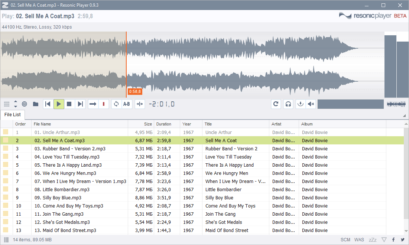Toggle the headphones icon
Image resolution: width=409 pixels, height=245 pixels.
(288, 104)
